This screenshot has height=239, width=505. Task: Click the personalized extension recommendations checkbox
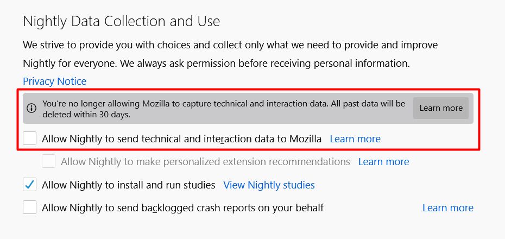(x=49, y=161)
